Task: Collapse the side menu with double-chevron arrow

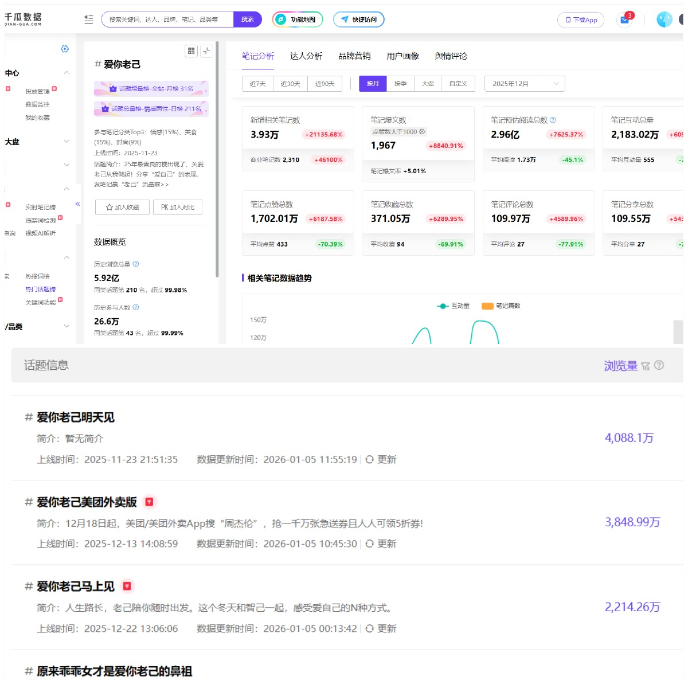Action: coord(77,204)
